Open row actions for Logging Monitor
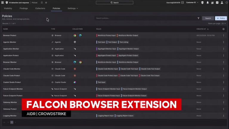The image size is (229, 129). pyautogui.click(x=223, y=116)
